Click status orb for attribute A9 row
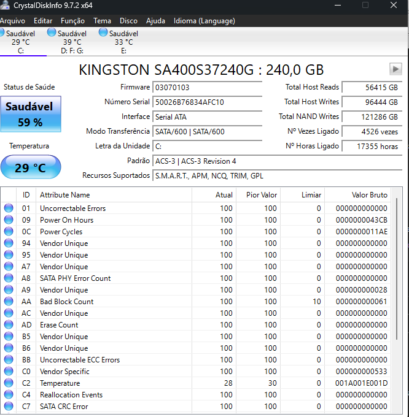Screen dimensions: 409x417 pos(9,289)
